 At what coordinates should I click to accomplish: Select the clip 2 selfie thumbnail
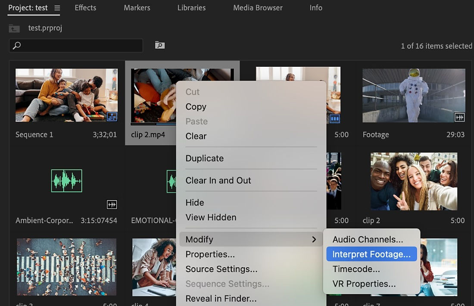click(x=414, y=181)
